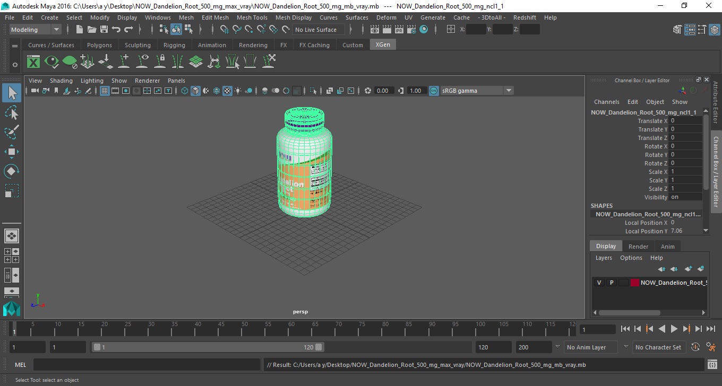The width and height of the screenshot is (722, 386).
Task: Click the XGen green stacked patches icon
Action: point(196,62)
